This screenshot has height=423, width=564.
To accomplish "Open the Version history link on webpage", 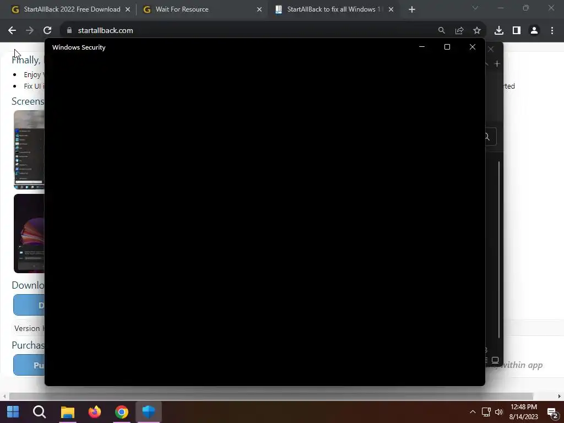I will [x=29, y=328].
